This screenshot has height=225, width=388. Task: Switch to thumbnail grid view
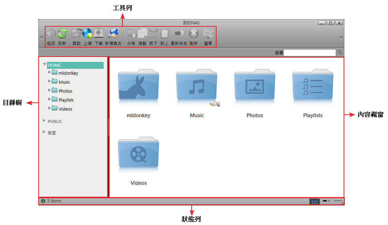[315, 201]
